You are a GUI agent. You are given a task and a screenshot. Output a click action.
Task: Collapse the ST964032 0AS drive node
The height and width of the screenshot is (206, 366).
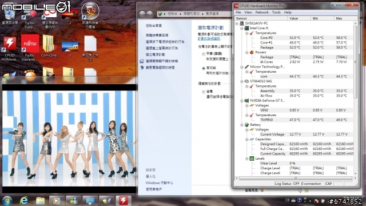[x=242, y=81]
